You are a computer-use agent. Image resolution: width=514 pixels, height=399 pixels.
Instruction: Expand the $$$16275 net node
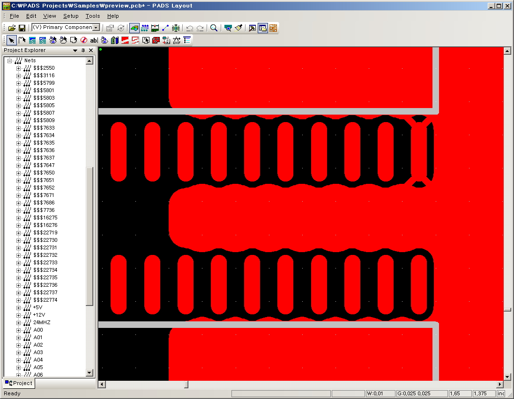tap(18, 218)
